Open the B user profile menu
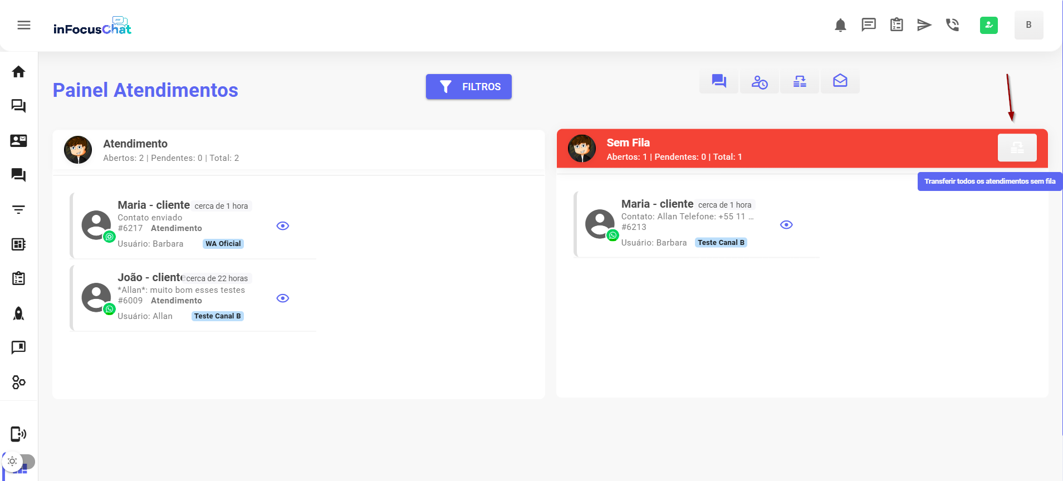The width and height of the screenshot is (1063, 481). 1028,25
